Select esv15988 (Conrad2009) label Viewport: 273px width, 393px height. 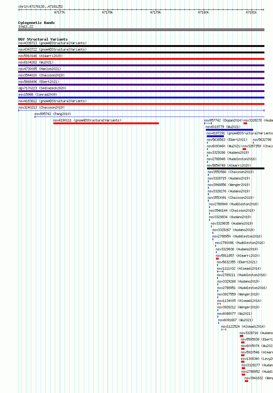(x=38, y=94)
